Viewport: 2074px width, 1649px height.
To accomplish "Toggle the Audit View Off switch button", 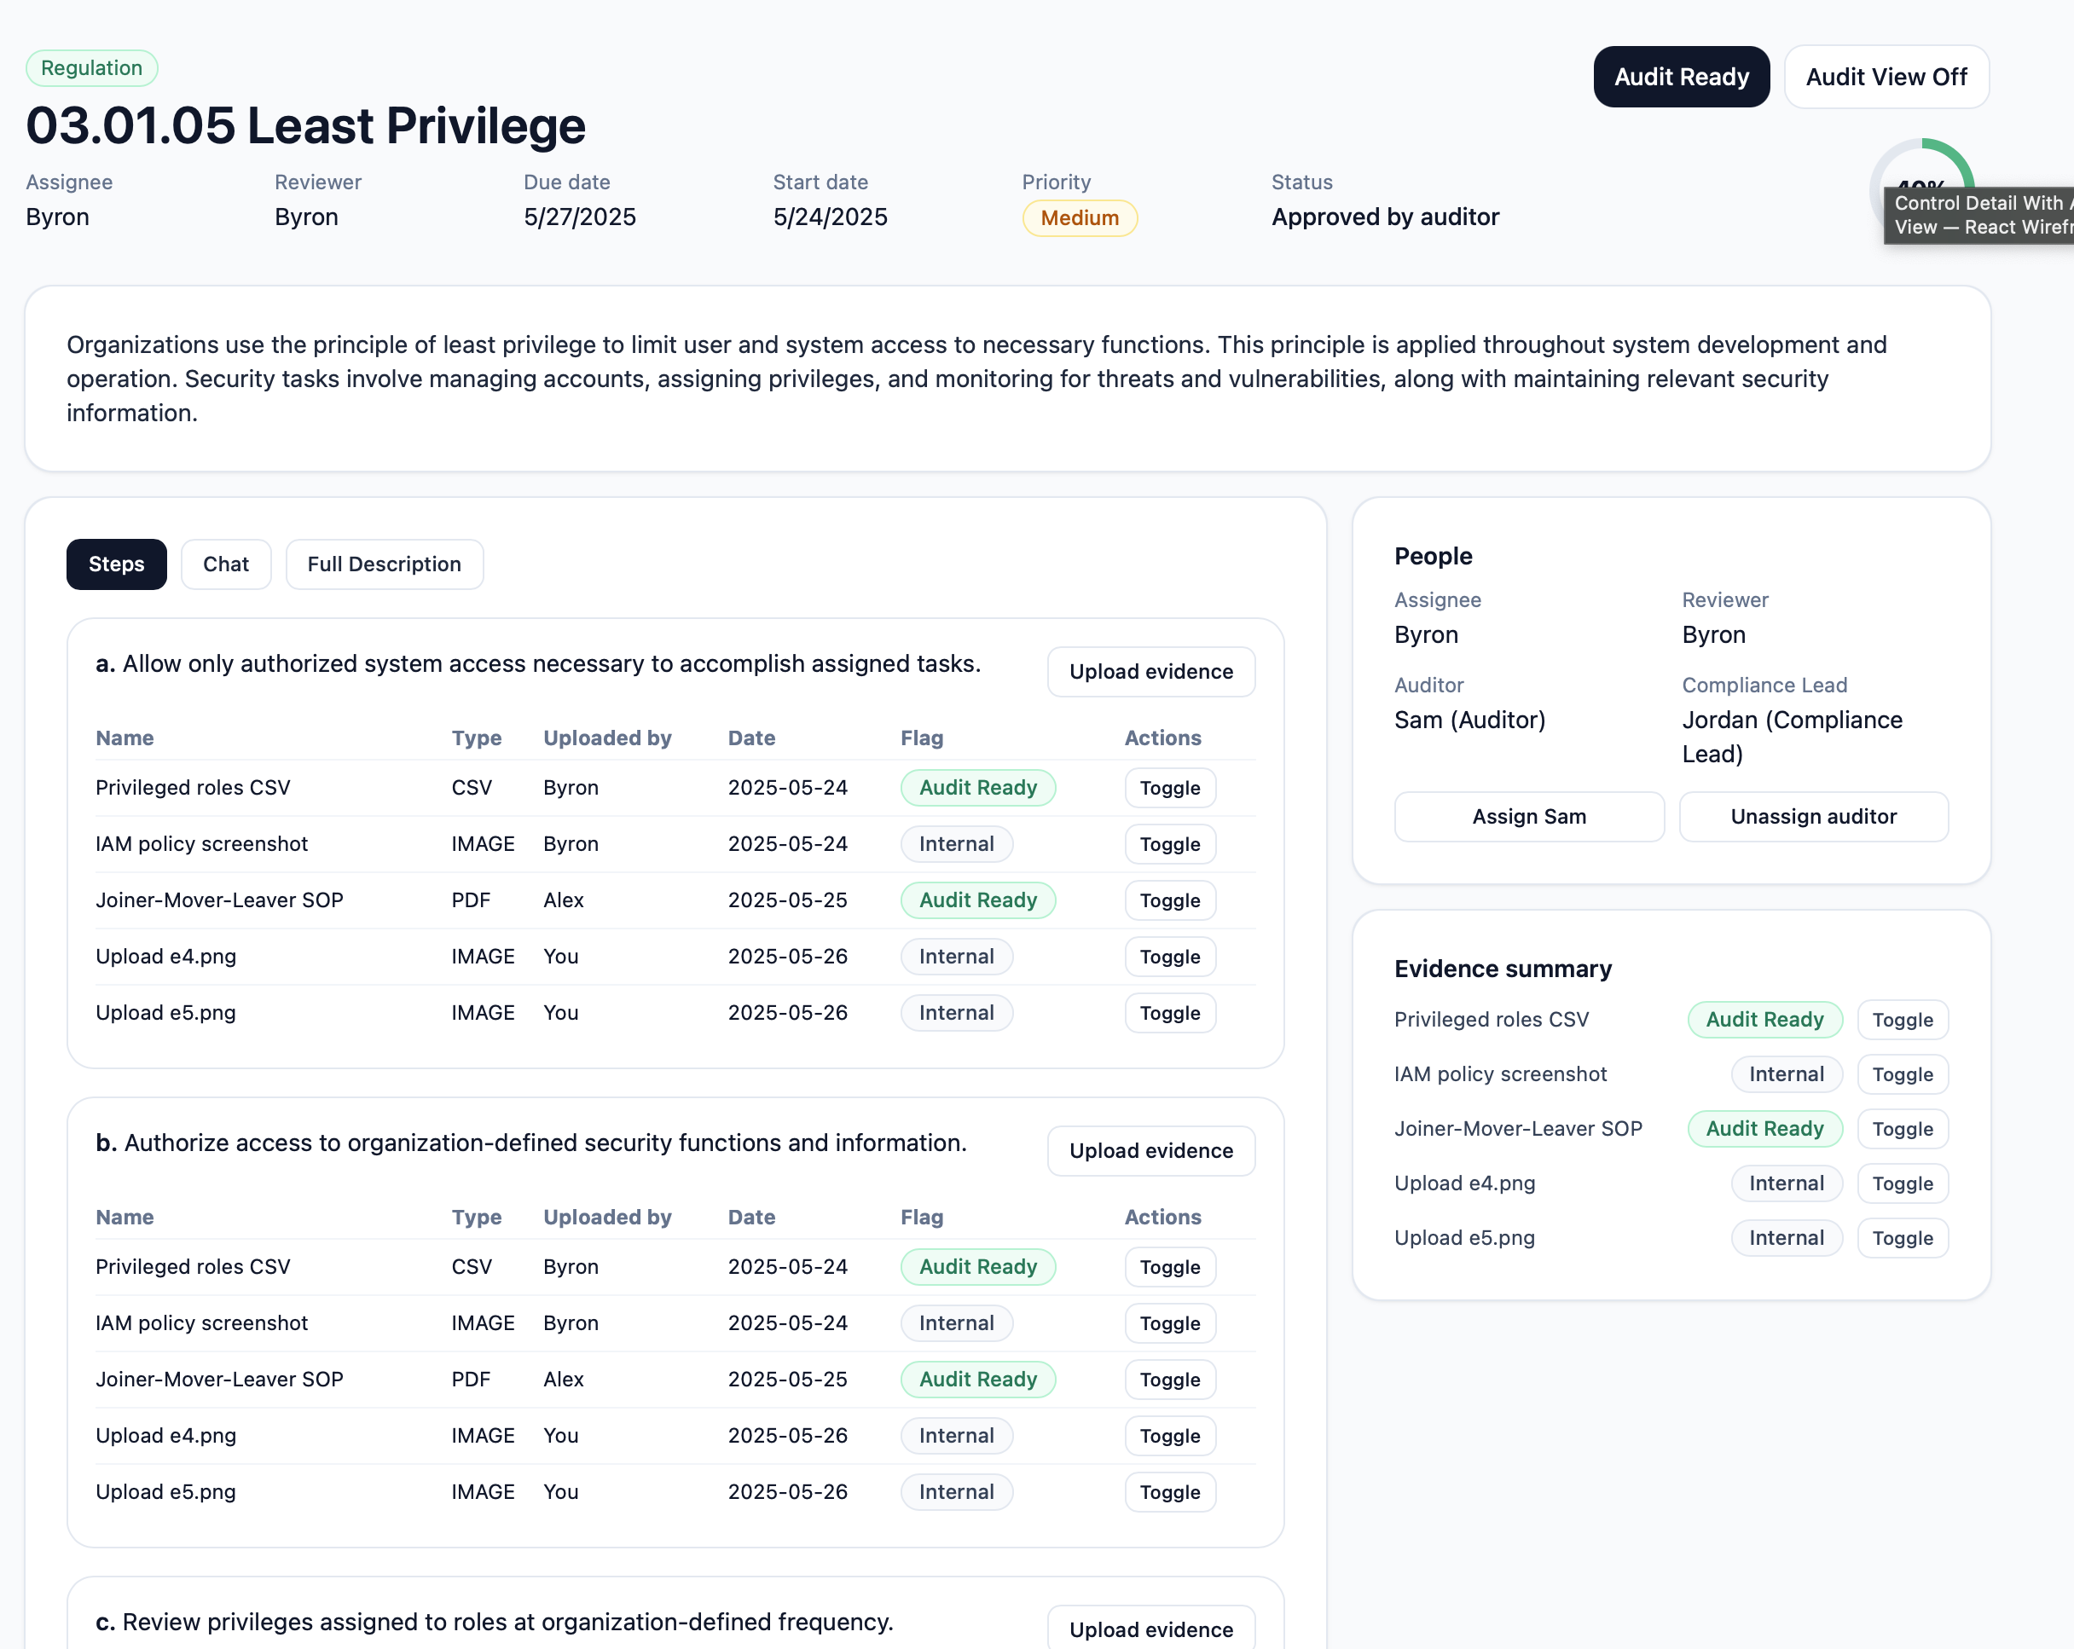I will (x=1886, y=77).
